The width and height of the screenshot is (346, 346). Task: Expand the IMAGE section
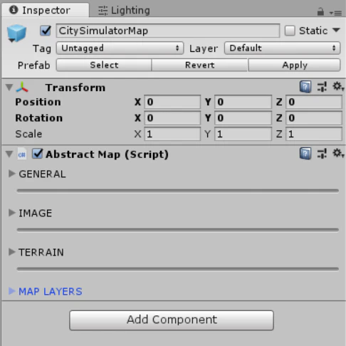[x=11, y=213]
